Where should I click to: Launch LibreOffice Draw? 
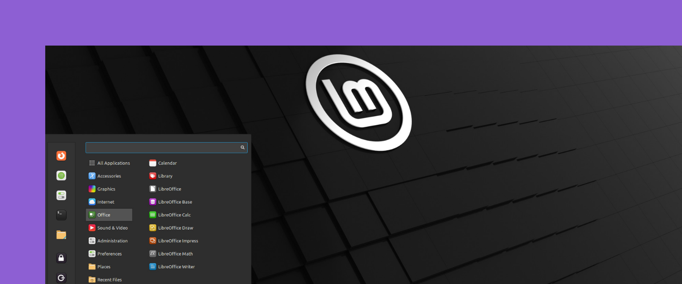click(171, 228)
